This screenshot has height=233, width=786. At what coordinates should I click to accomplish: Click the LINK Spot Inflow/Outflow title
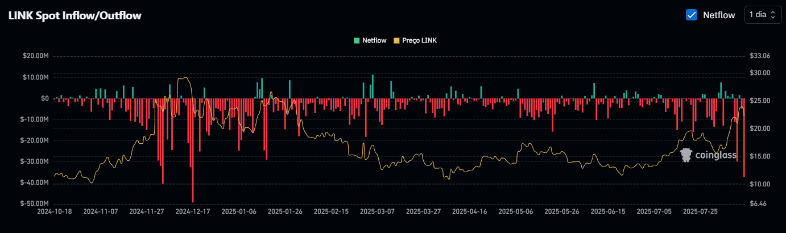tap(75, 15)
